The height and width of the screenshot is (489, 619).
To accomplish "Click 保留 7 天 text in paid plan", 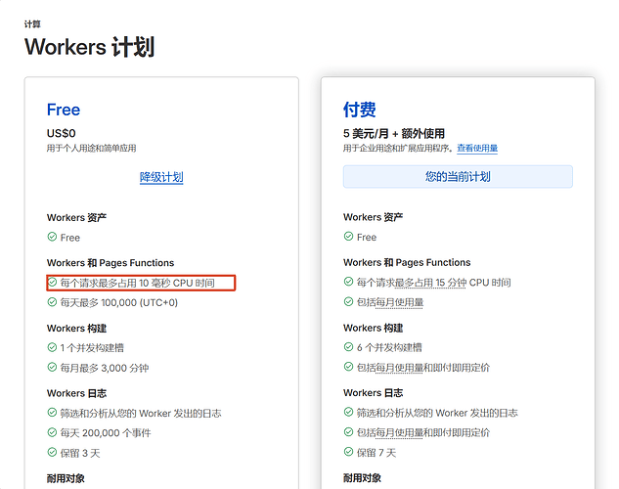I will pyautogui.click(x=376, y=452).
